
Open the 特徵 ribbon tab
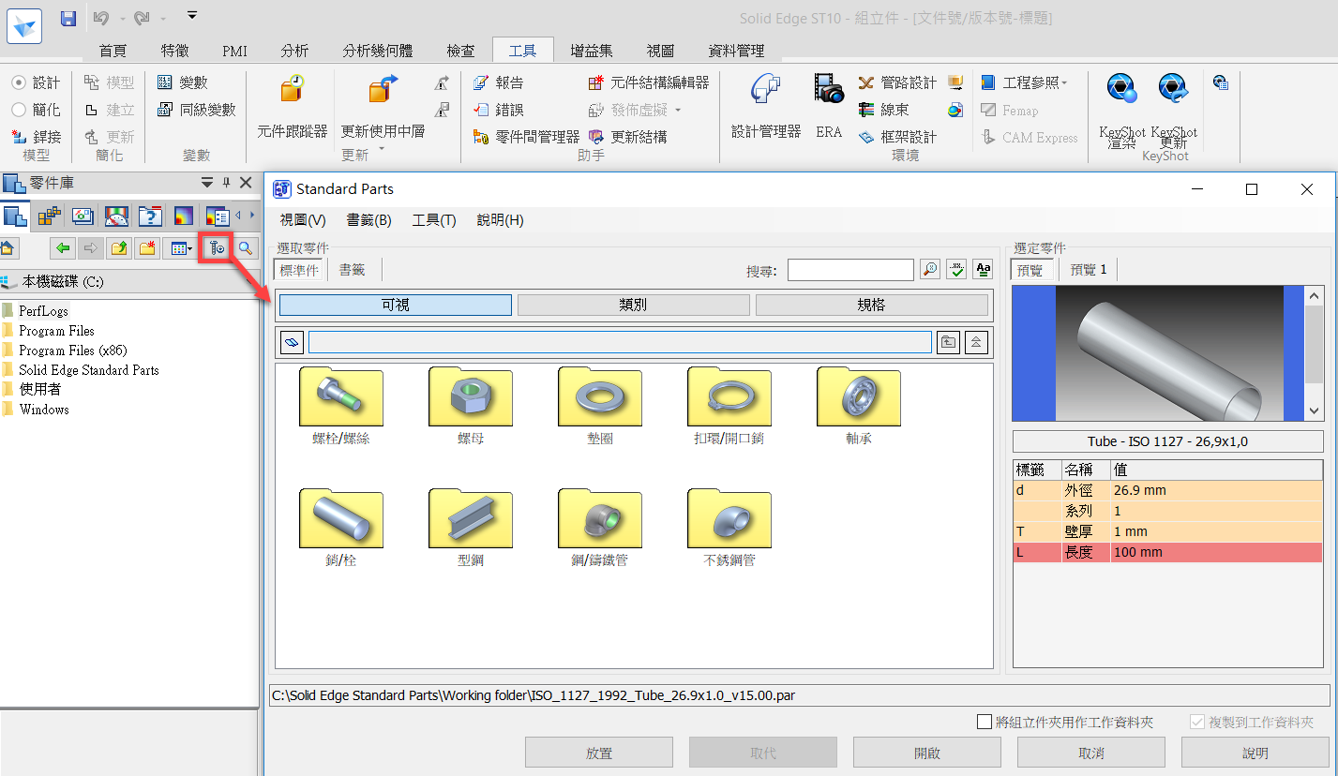(x=174, y=52)
